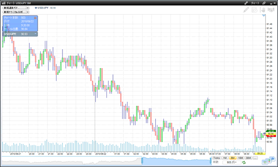Viewport: 278px width, 167px height.
Task: Click the 2010/06/21 date label on time axis
Action: (x=15, y=154)
